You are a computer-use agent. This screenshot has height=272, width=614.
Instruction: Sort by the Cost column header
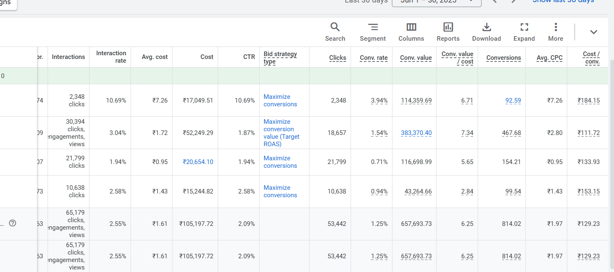pyautogui.click(x=207, y=57)
